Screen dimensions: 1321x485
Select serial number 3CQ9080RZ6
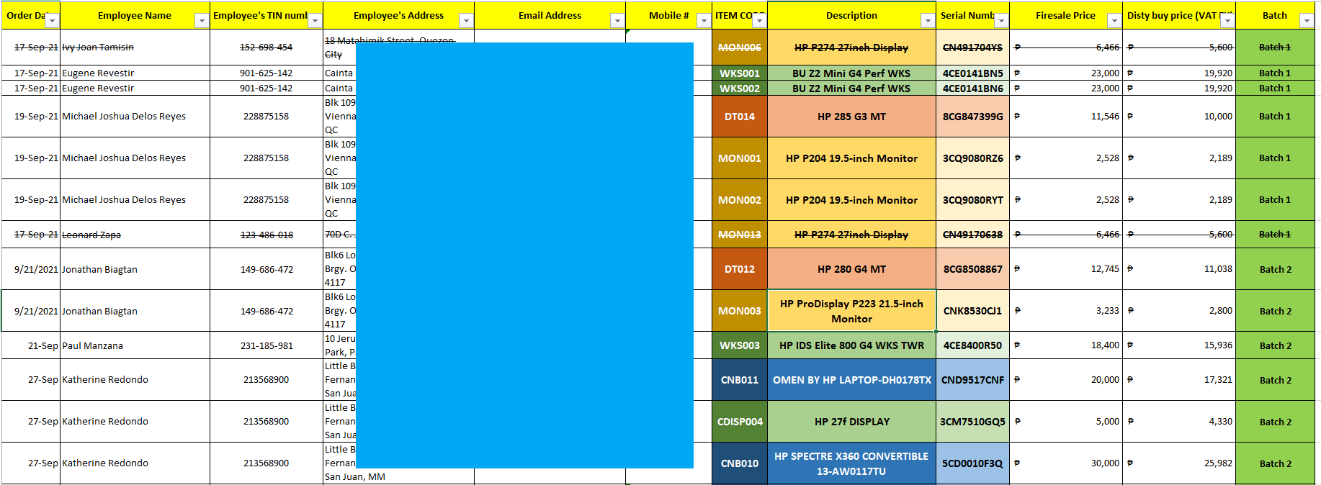[973, 158]
